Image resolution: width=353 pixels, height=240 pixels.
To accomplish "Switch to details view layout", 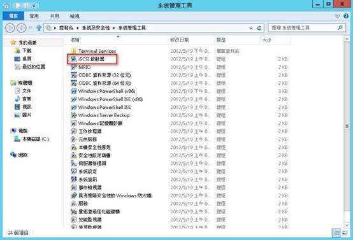I will pos(336,233).
